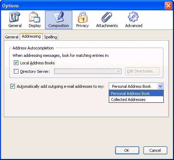Uncheck Local Address Books checkbox
This screenshot has width=174, height=160.
click(x=16, y=63)
